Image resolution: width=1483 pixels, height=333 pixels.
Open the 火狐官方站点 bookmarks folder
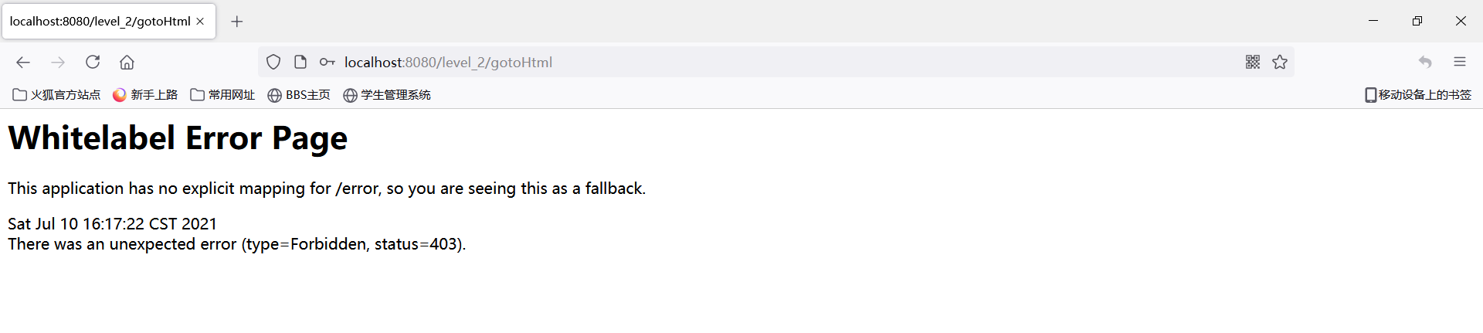tap(57, 95)
